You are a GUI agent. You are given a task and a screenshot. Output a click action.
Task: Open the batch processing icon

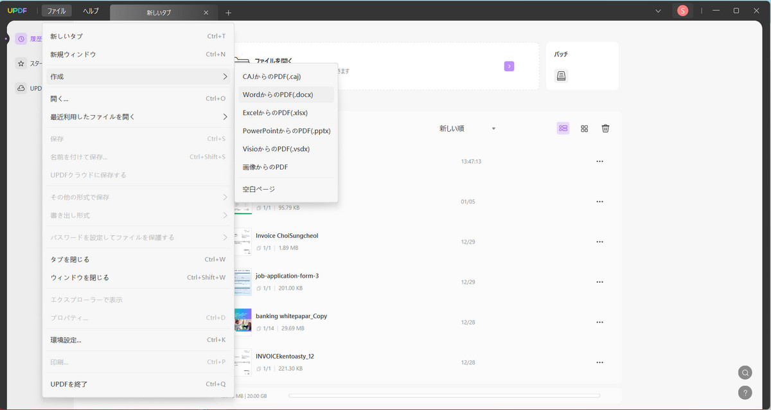pos(561,76)
